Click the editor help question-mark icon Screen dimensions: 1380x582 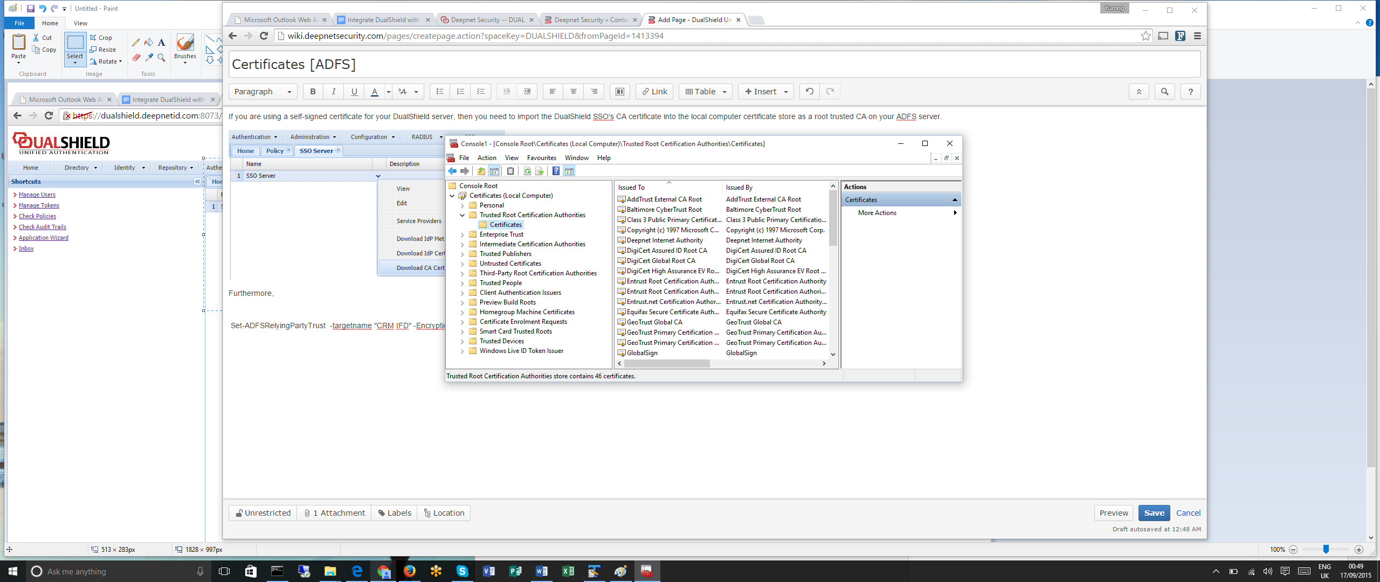(1190, 92)
